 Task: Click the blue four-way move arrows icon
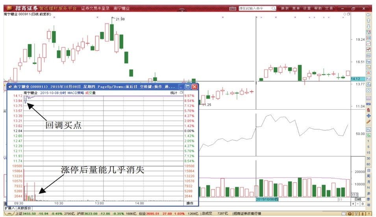[x=369, y=116]
